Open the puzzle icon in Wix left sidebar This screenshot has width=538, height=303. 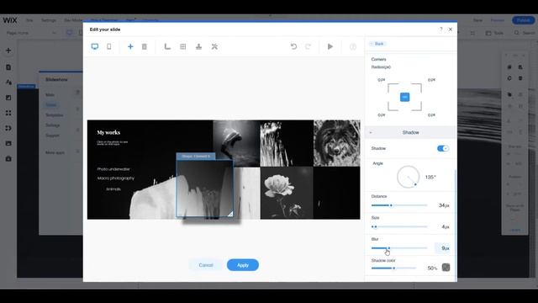pyautogui.click(x=8, y=128)
